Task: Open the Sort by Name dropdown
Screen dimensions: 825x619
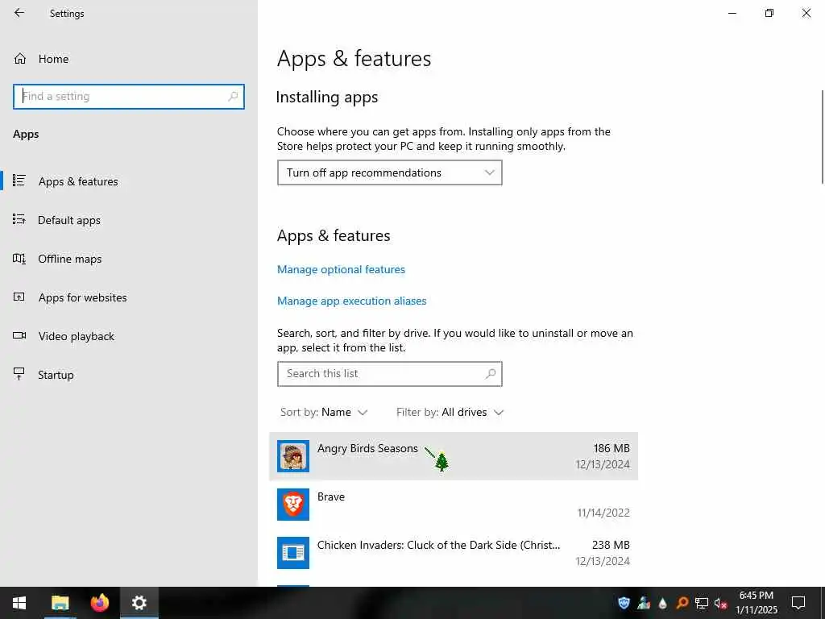Action: (324, 412)
